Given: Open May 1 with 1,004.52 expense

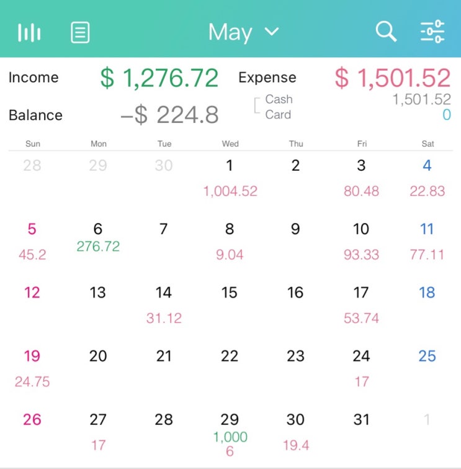Looking at the screenshot, I should [230, 178].
